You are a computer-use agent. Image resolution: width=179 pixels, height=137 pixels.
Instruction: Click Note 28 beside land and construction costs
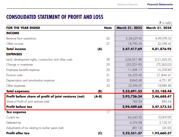[x=108, y=60]
